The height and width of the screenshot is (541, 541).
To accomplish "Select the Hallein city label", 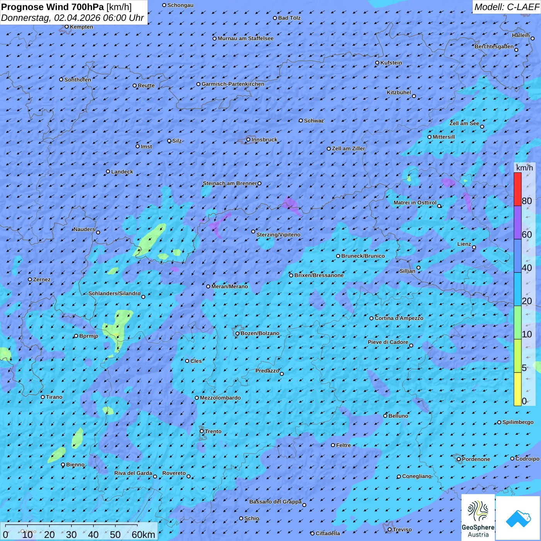I will coord(521,35).
